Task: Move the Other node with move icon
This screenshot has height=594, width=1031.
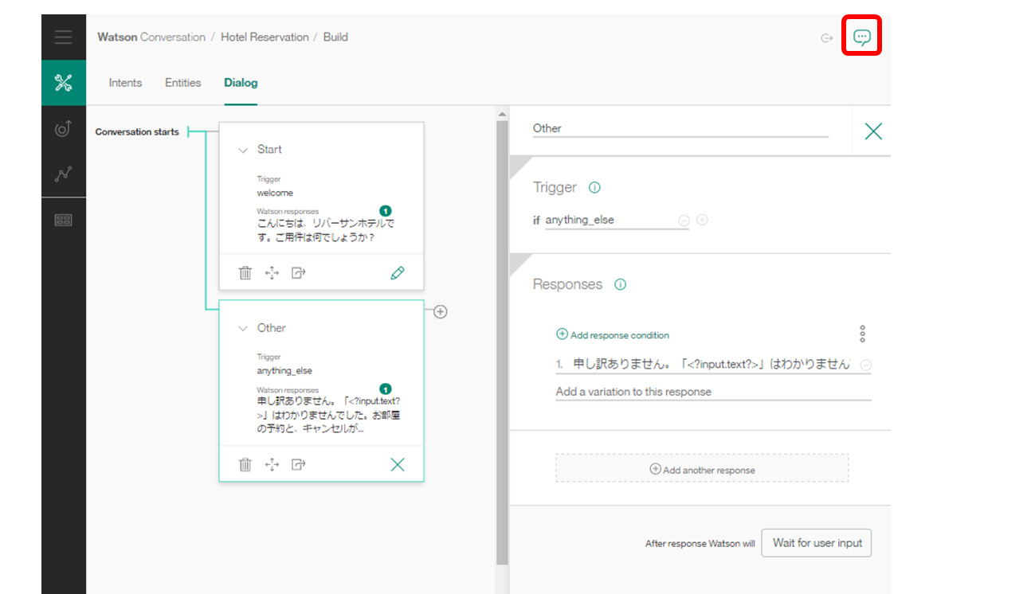Action: tap(272, 465)
